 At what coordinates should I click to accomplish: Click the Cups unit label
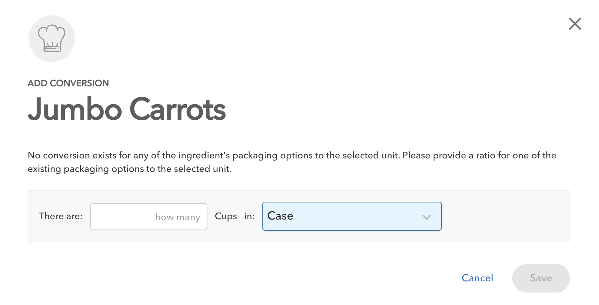click(226, 216)
